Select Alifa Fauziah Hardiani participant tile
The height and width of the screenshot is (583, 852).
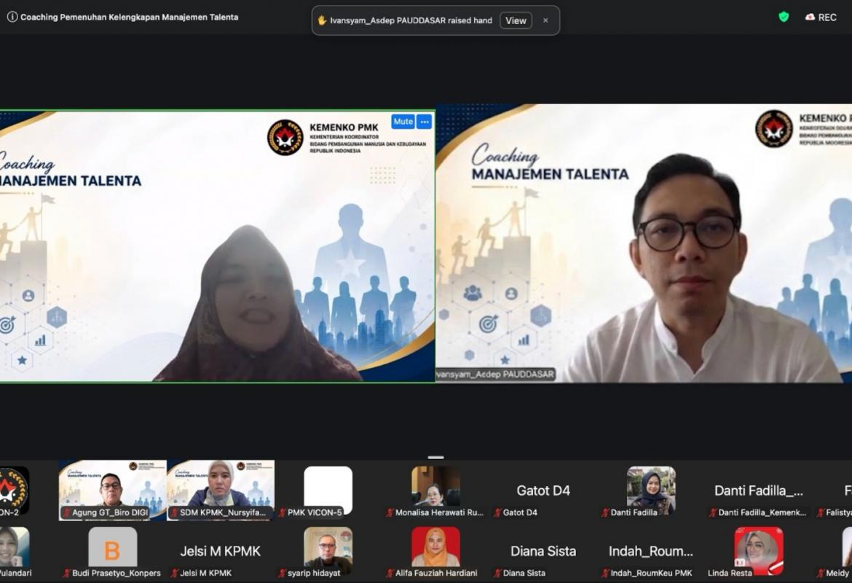pyautogui.click(x=435, y=552)
